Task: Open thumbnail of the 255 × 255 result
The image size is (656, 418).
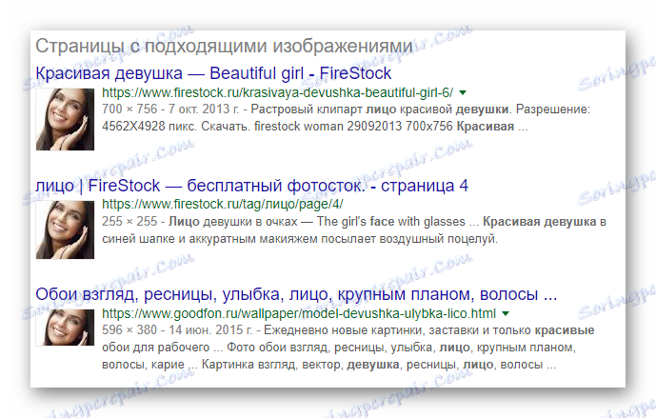Action: pyautogui.click(x=65, y=229)
